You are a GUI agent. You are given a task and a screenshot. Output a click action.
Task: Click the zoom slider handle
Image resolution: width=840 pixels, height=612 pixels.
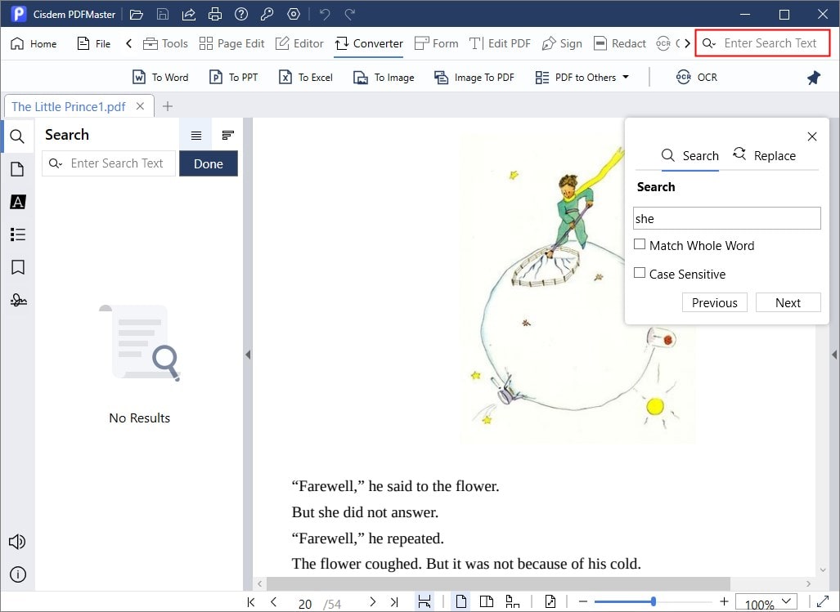[x=654, y=602]
